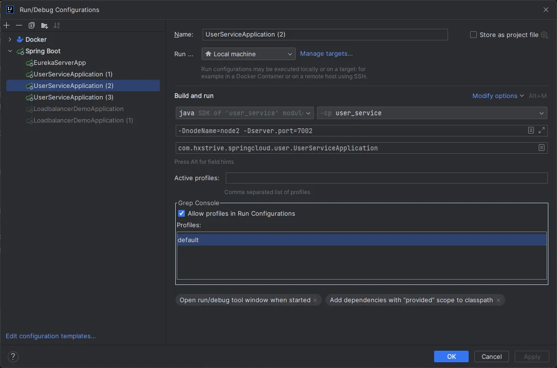Expand the VM options field editor
Screen dimensions: 557x368
pyautogui.click(x=542, y=131)
